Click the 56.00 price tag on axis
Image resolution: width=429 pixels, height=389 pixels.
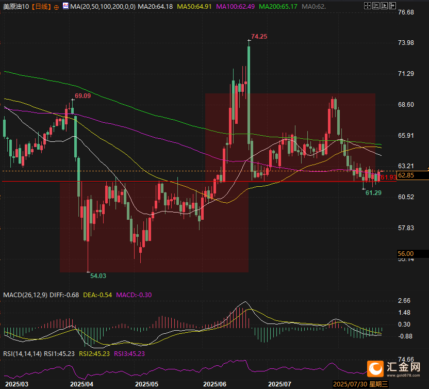[406, 254]
